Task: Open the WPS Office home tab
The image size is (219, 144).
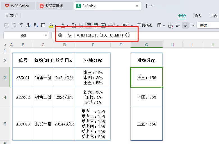Action: [x=18, y=6]
